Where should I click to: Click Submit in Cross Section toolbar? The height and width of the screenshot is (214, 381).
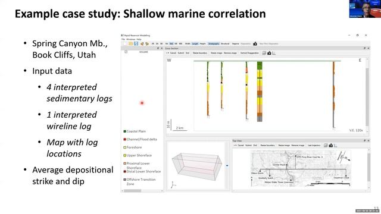pyautogui.click(x=181, y=53)
